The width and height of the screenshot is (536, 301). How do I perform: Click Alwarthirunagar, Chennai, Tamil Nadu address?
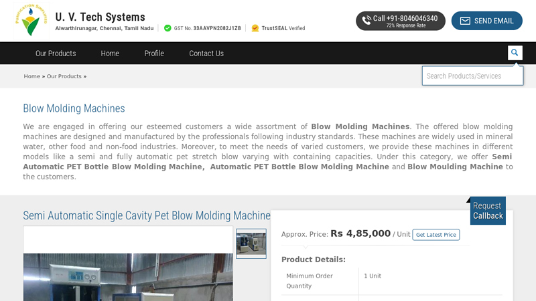click(105, 28)
